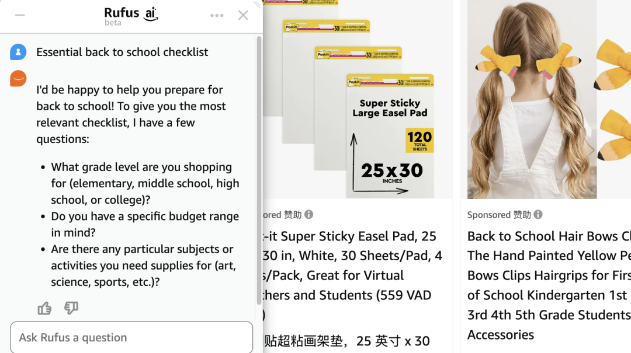
Task: Click the user avatar icon
Action: (18, 53)
